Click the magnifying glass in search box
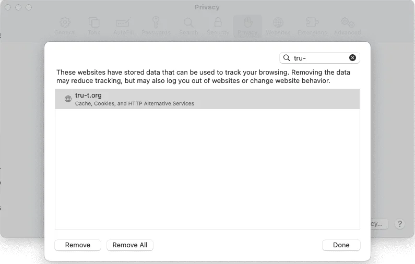 click(x=287, y=58)
